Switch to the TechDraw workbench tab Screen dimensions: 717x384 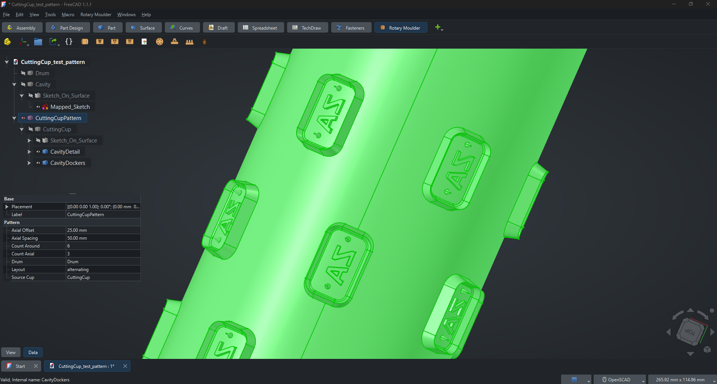pos(307,27)
